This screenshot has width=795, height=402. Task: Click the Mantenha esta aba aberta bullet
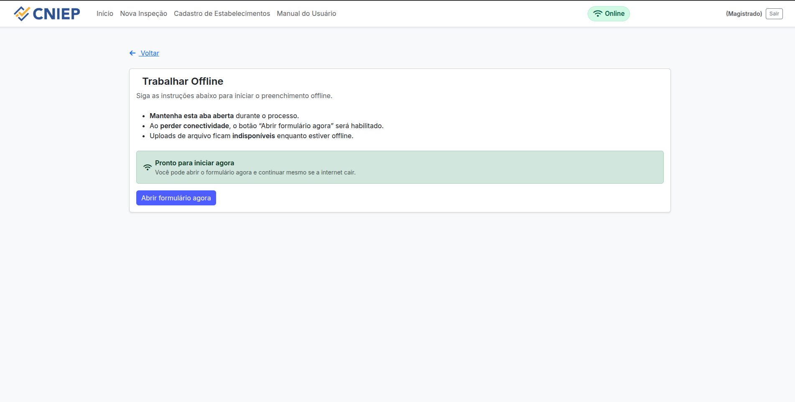click(224, 116)
